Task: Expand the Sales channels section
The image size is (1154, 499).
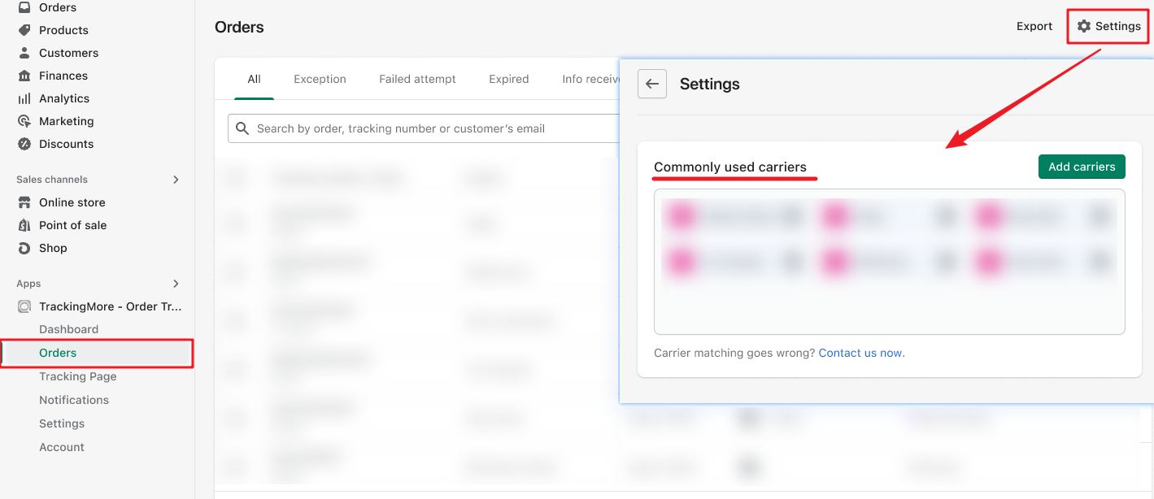Action: [x=176, y=180]
